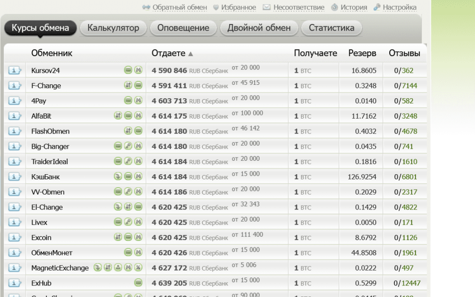Show the info icon for 4Pay
Viewport: 475px width, 297px height.
coord(14,101)
